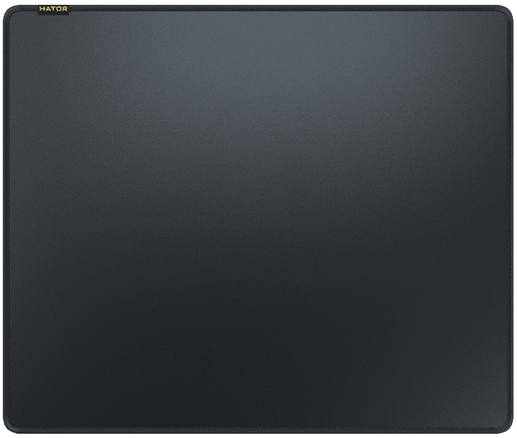Viewport: 517px width, 438px height.
Task: Click the letter O in HATOR logo
Action: 59,9
